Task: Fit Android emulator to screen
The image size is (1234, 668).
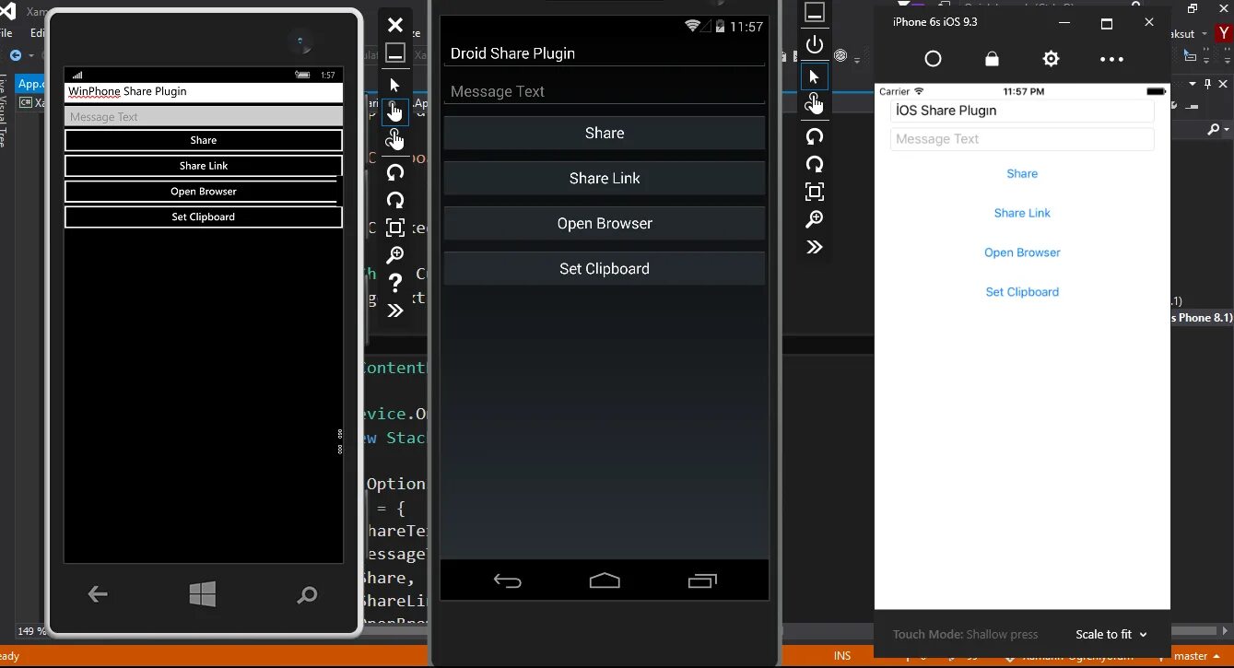Action: coord(814,192)
